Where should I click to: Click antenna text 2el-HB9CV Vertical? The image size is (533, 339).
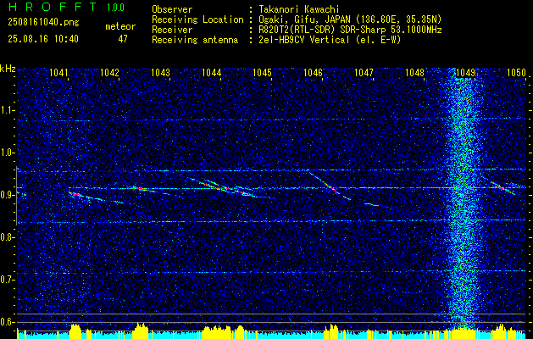[x=304, y=40]
